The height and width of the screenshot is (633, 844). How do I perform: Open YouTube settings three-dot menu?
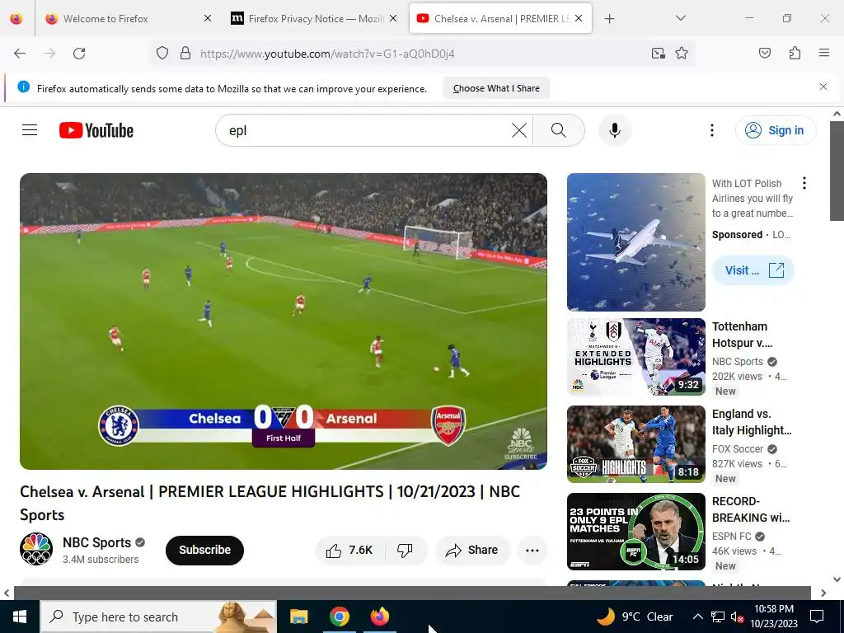(711, 130)
